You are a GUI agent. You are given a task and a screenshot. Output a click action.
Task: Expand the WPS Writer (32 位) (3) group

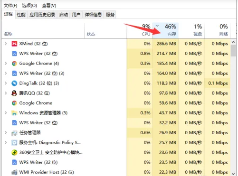[x=6, y=74]
